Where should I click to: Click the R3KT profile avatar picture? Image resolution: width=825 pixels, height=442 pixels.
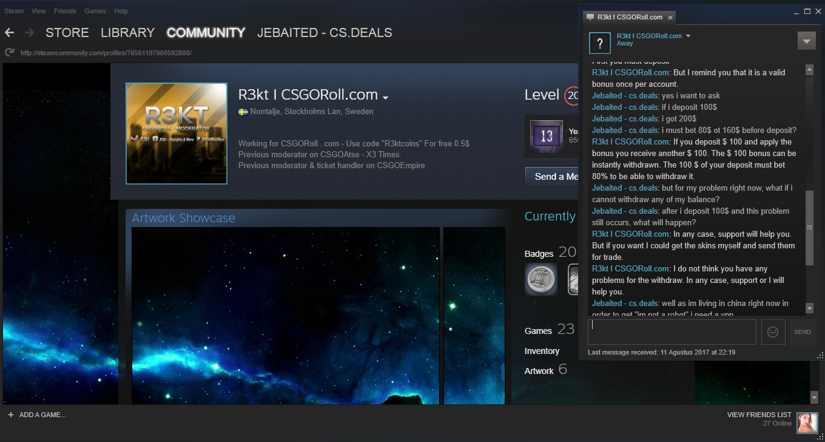tap(177, 133)
